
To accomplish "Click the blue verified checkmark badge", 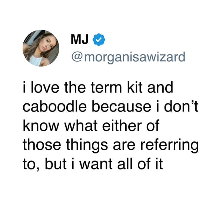I will [99, 40].
